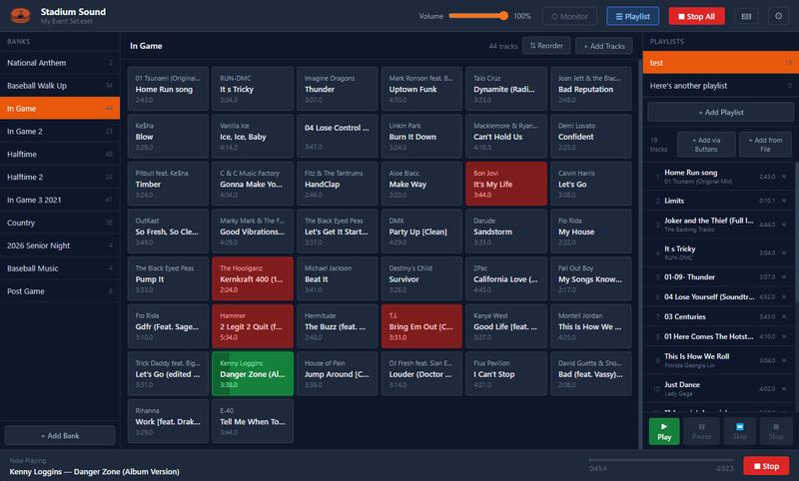Click the 44 tracks count label

pyautogui.click(x=503, y=46)
